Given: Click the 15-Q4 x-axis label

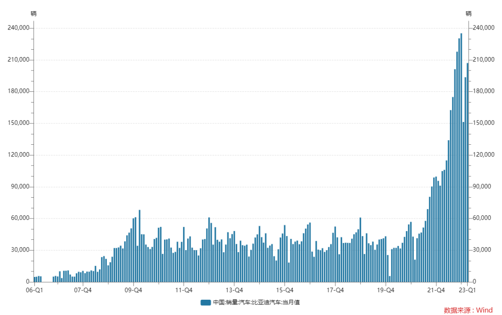Looking at the screenshot, I should 285,290.
